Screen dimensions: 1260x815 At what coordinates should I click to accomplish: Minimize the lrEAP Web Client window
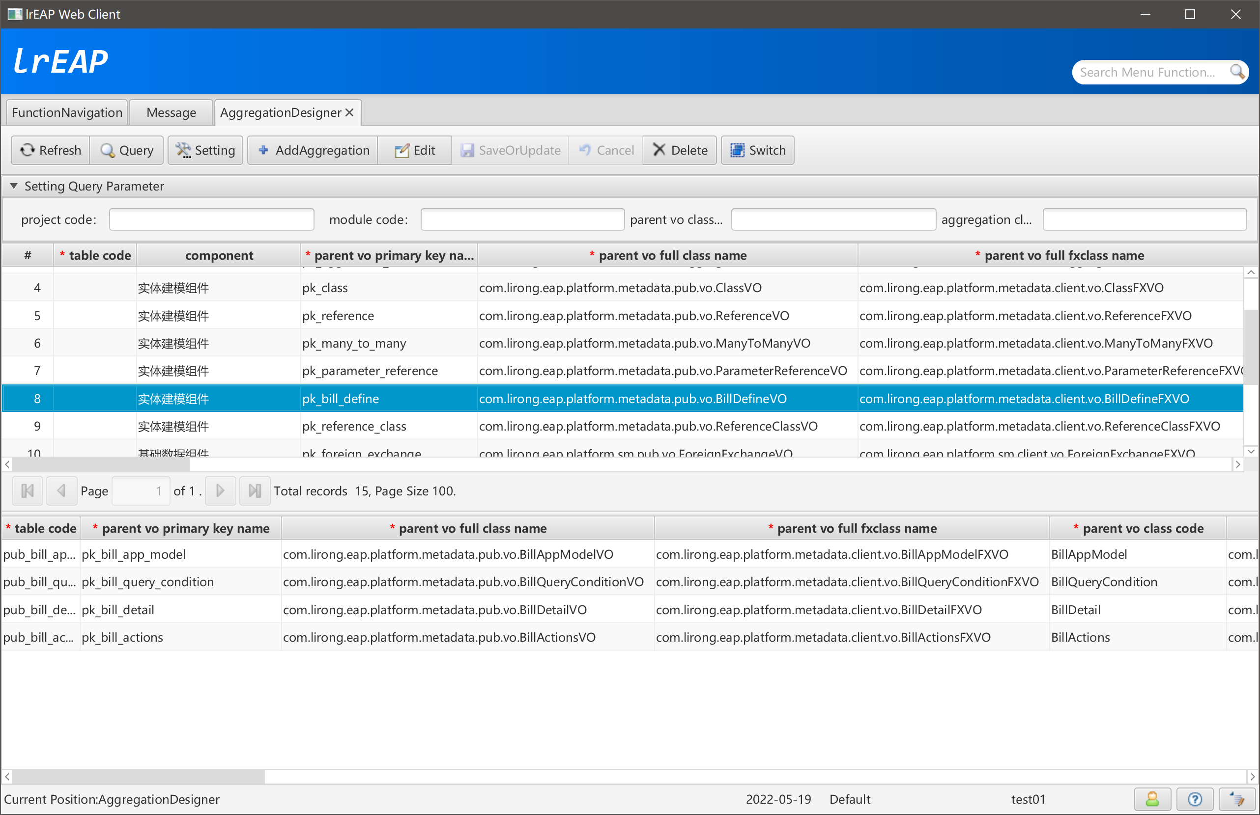click(x=1145, y=14)
